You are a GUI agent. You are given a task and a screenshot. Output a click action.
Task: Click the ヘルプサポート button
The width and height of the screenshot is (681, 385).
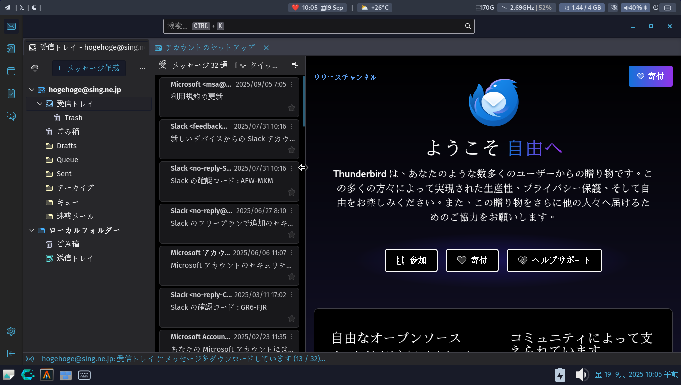point(554,260)
